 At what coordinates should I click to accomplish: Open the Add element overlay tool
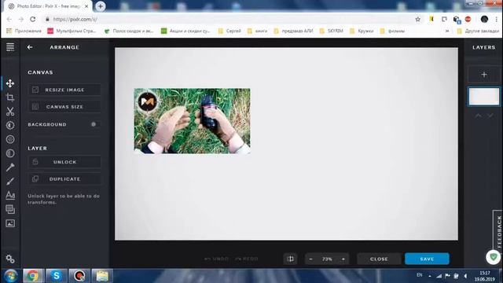[x=10, y=209]
